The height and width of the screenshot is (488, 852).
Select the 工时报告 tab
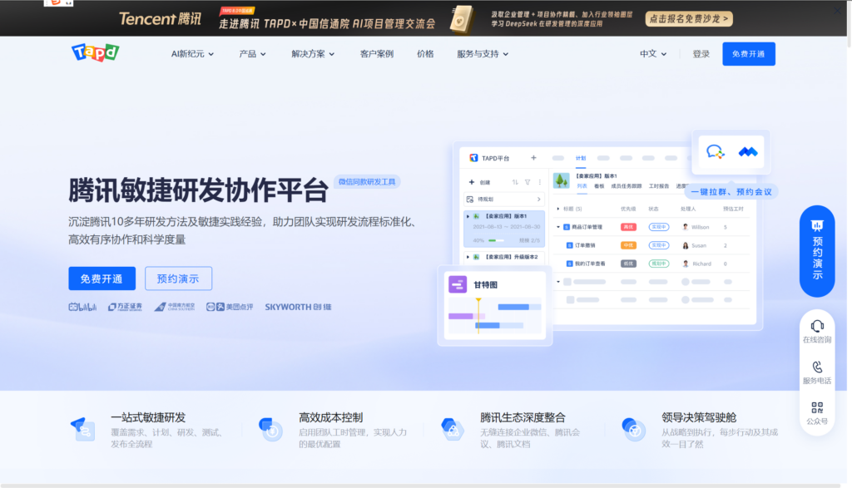tap(659, 186)
